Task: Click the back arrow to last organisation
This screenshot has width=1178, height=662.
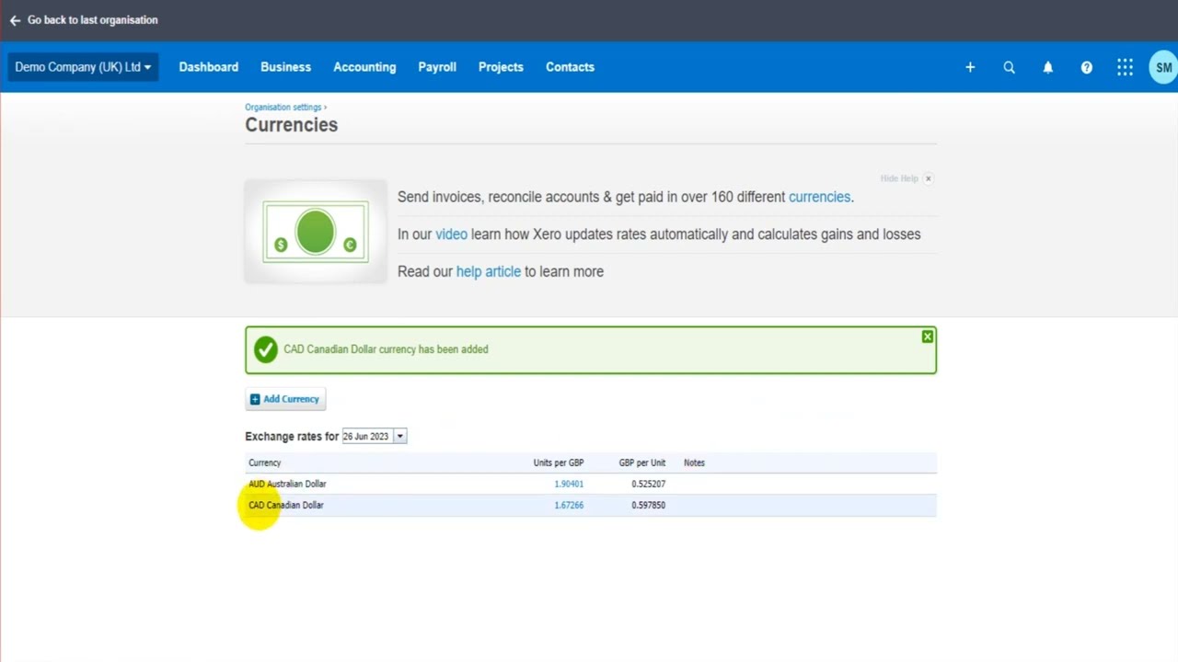Action: click(15, 20)
